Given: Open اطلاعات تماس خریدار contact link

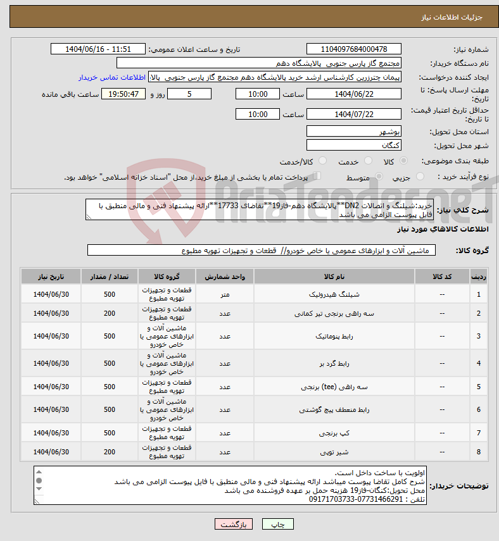Looking at the screenshot, I should click(x=112, y=77).
